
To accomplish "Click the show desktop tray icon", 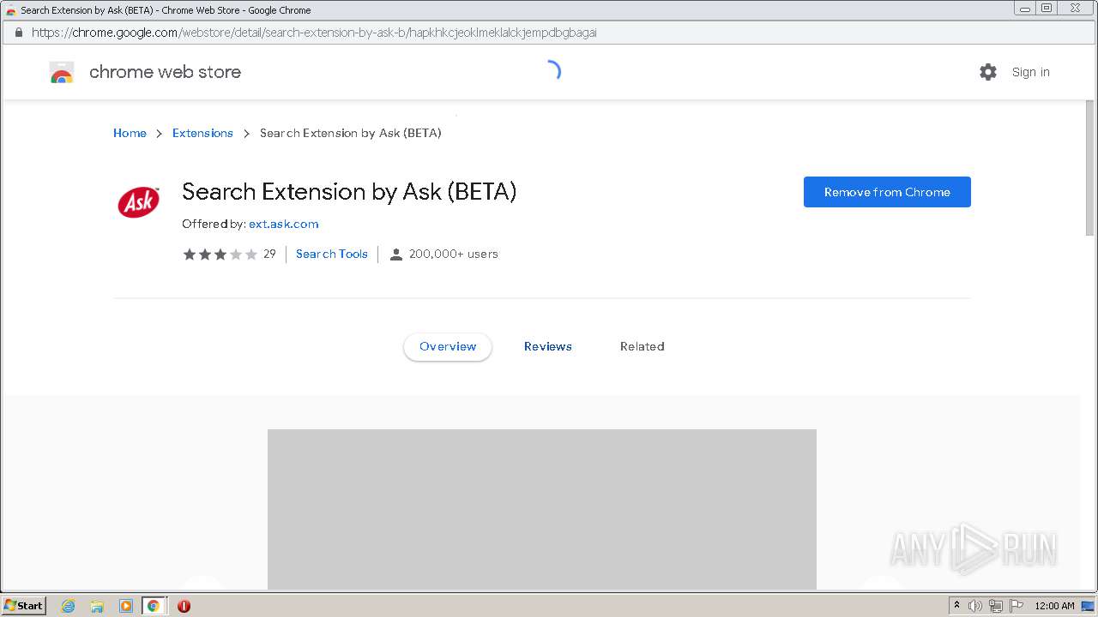I will click(1088, 606).
